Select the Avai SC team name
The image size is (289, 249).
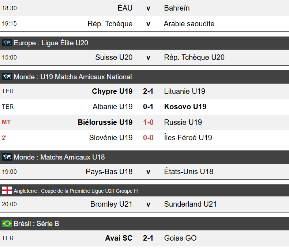click(119, 238)
